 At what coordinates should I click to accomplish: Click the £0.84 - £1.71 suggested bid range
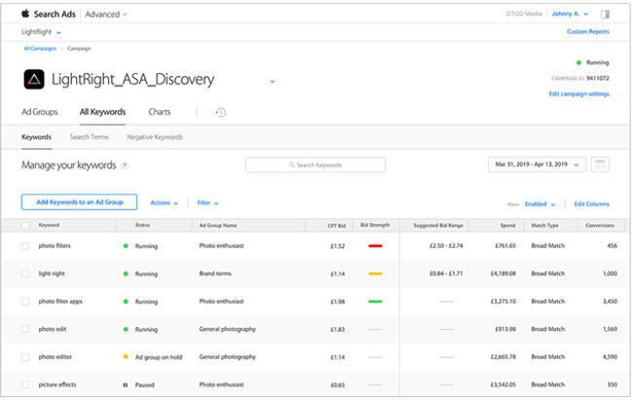click(x=446, y=273)
